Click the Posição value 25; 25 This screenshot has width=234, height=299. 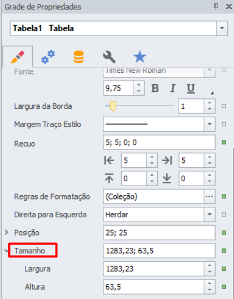tap(159, 233)
